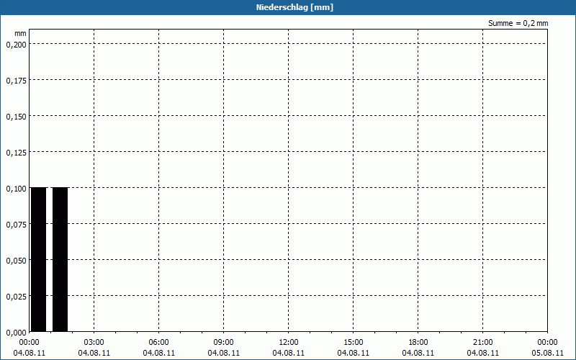Select the first black precipitation bar
Viewport: 576px width, 360px height.
39,259
